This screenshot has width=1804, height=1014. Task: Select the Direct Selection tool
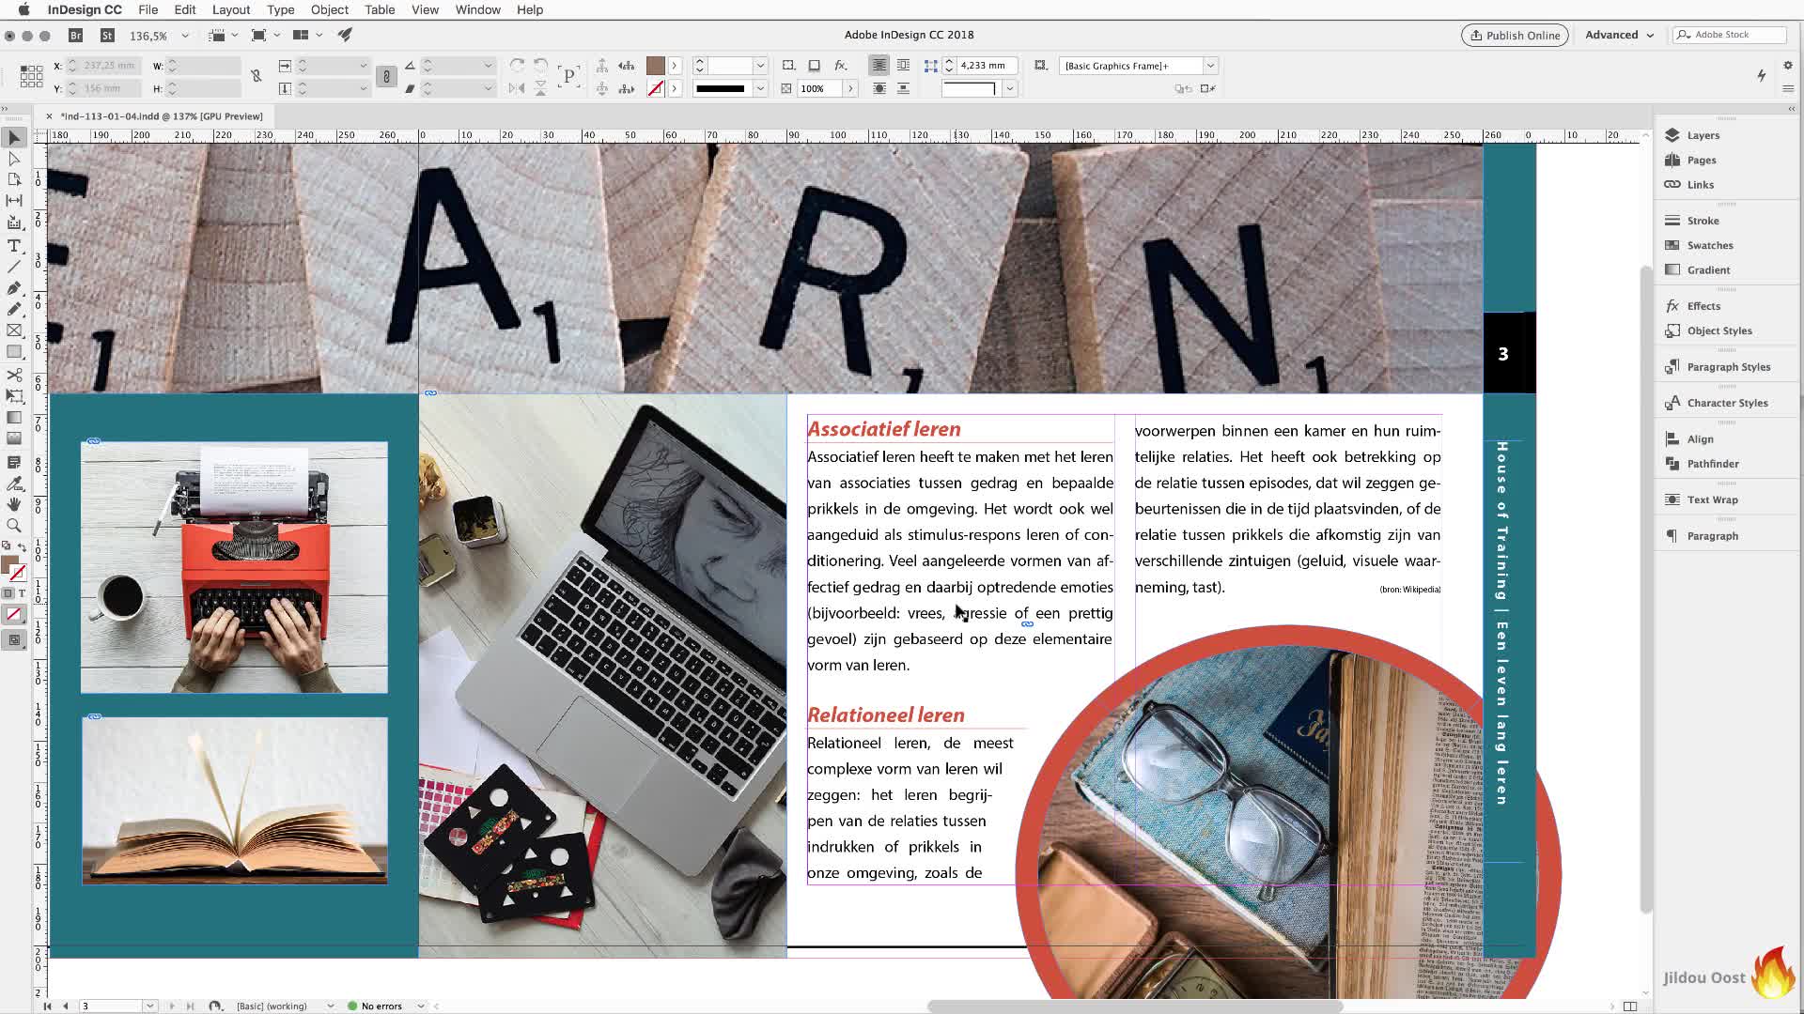14,159
